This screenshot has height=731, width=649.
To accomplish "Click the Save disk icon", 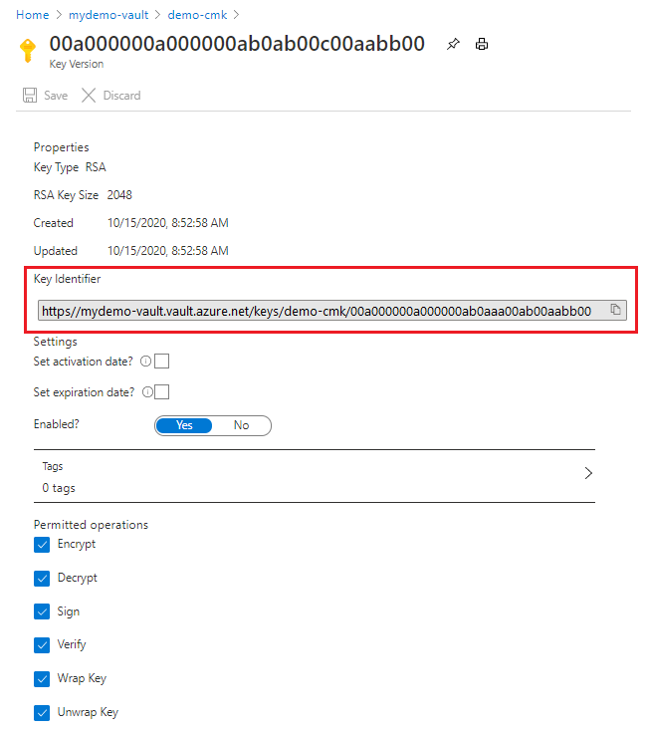I will [x=30, y=95].
